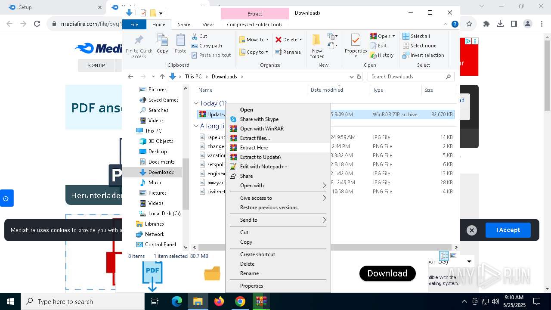This screenshot has height=310, width=551.
Task: Switch to large thumbnails view icon
Action: (x=453, y=256)
